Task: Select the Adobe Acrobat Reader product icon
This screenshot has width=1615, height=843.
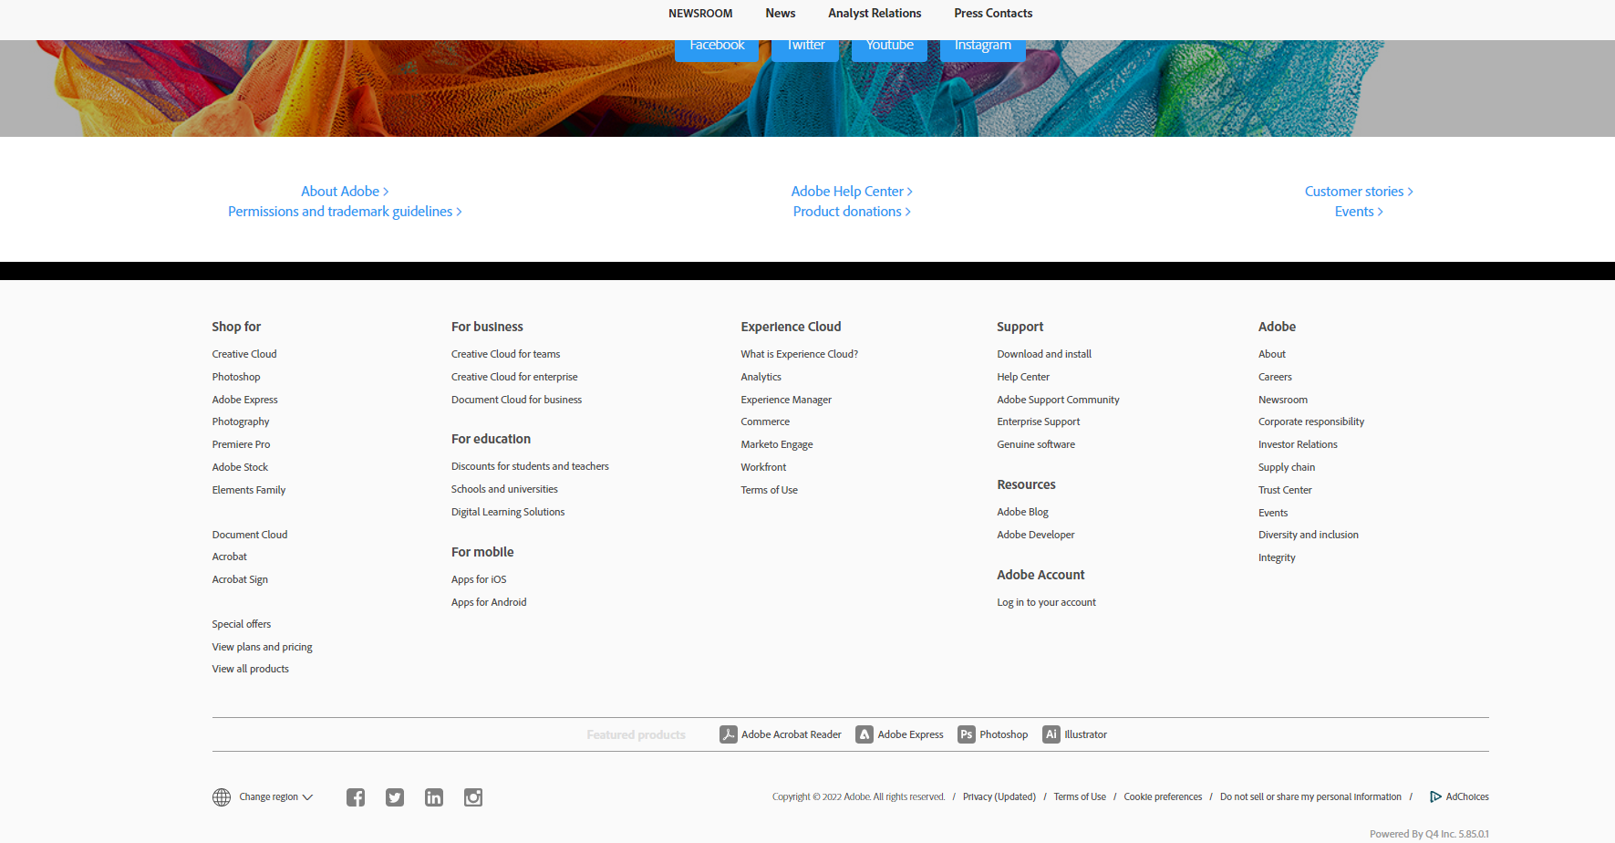Action: pos(728,734)
